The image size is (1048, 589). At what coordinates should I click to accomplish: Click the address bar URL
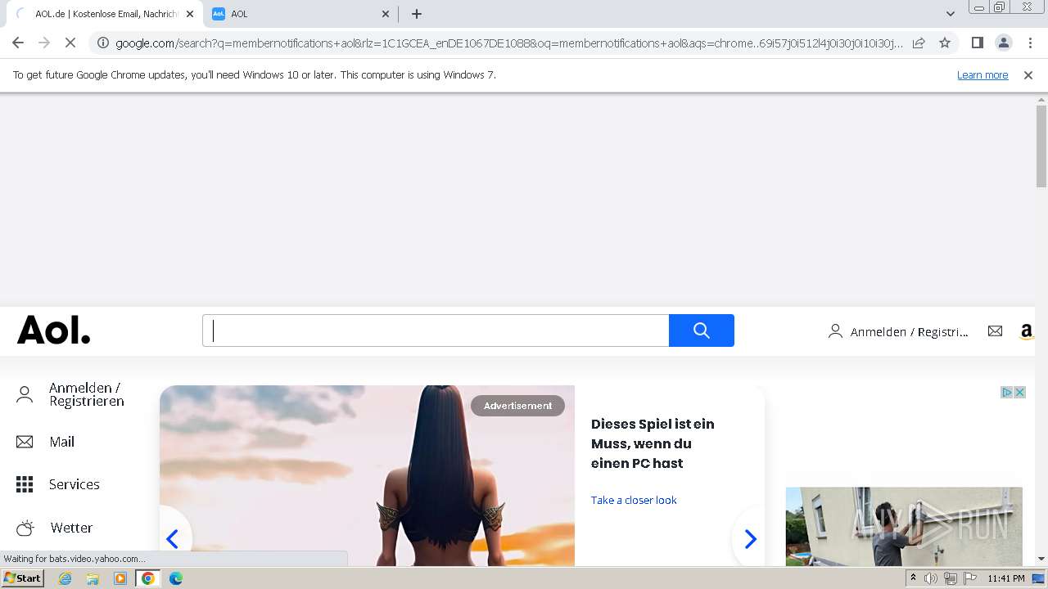coord(509,43)
